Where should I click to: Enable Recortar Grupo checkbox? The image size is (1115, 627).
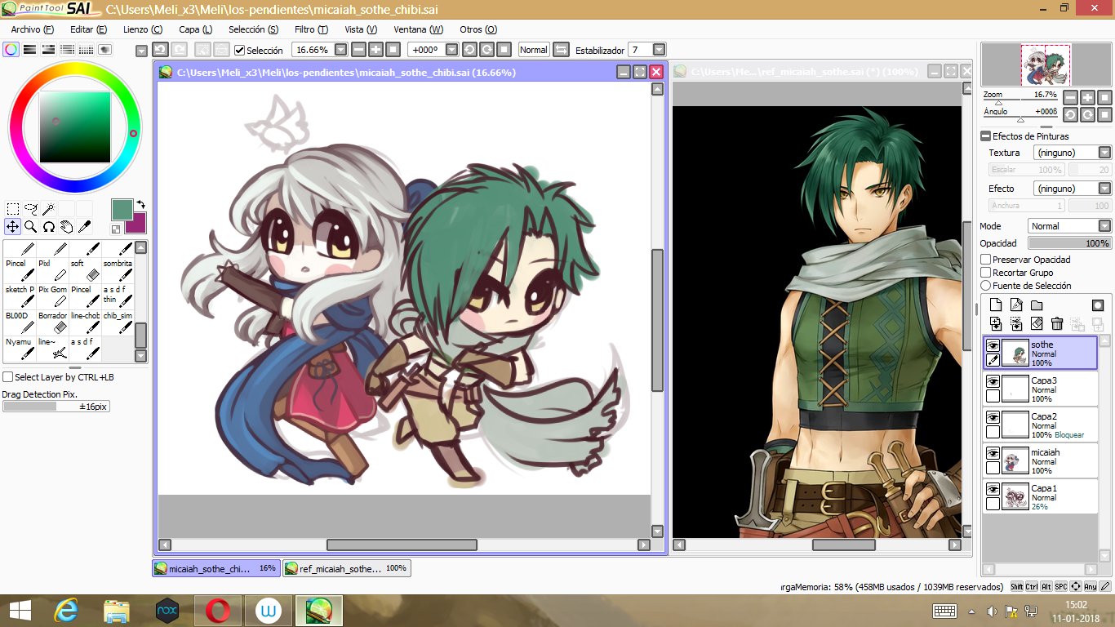pyautogui.click(x=986, y=273)
